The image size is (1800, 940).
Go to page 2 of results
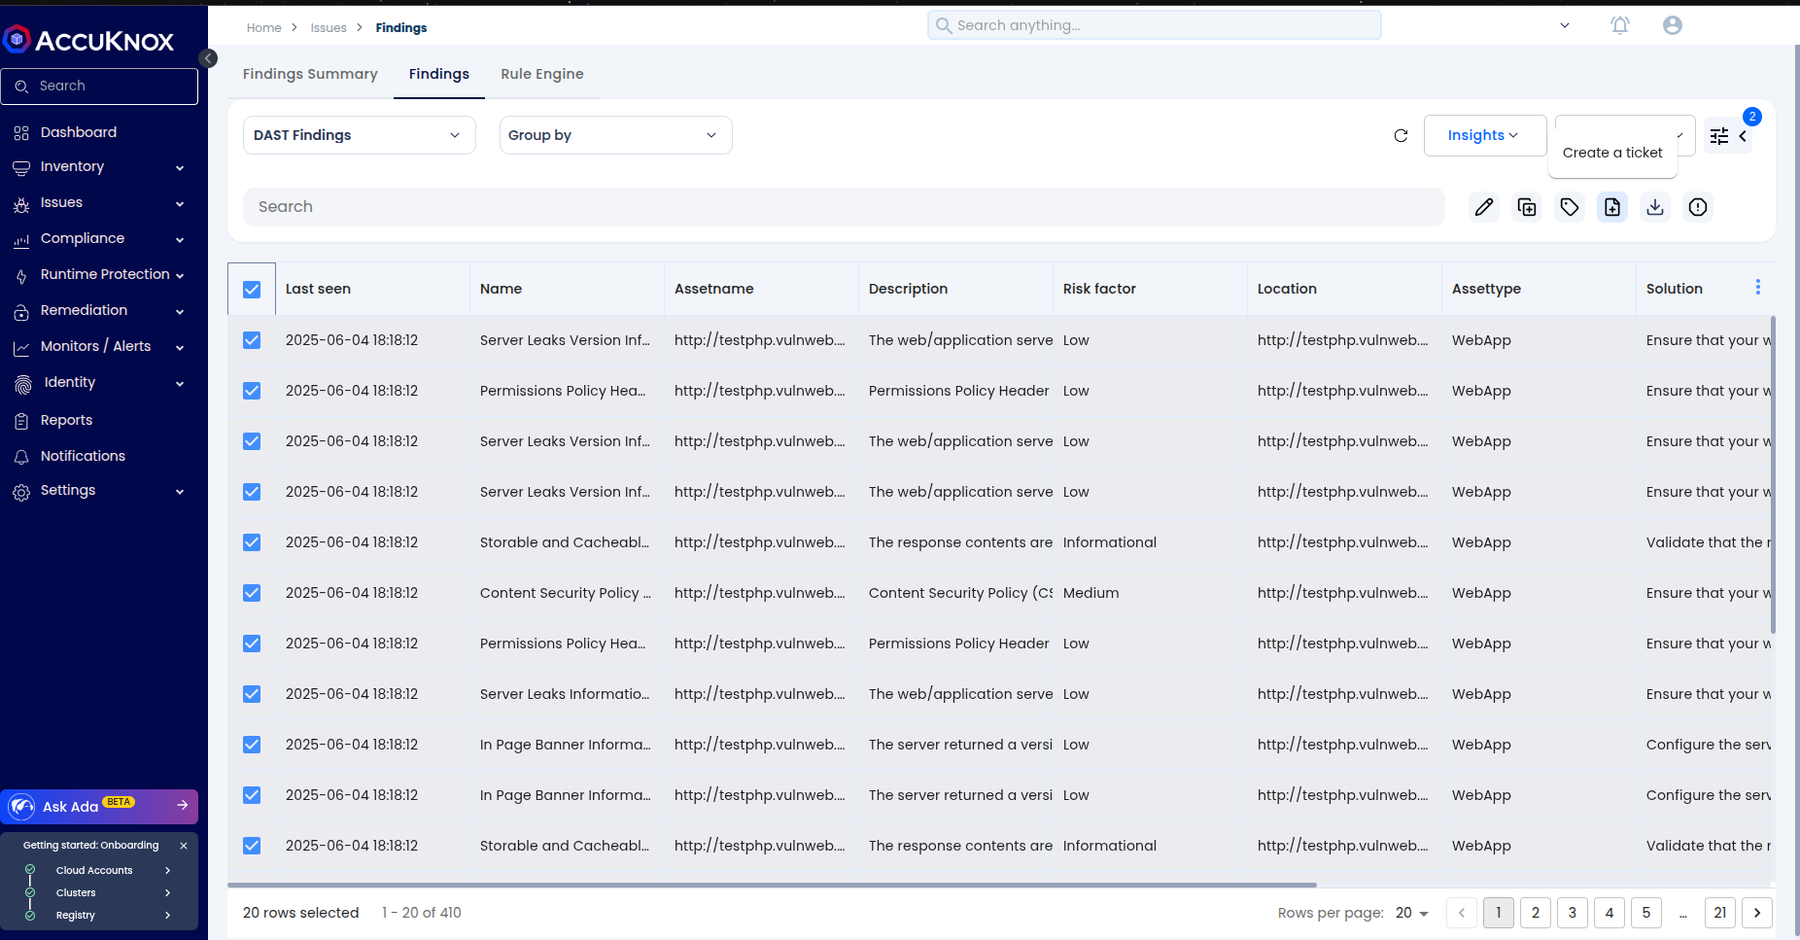coord(1536,913)
